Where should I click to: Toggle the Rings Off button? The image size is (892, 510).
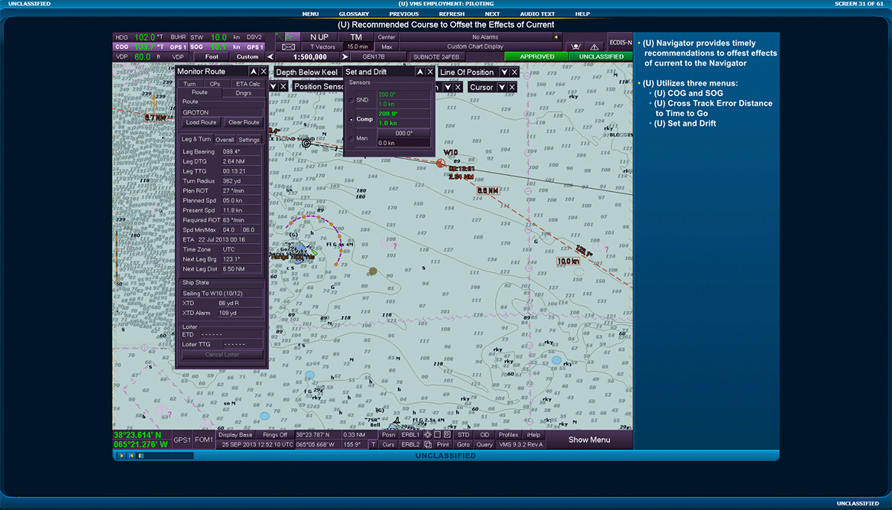point(275,434)
